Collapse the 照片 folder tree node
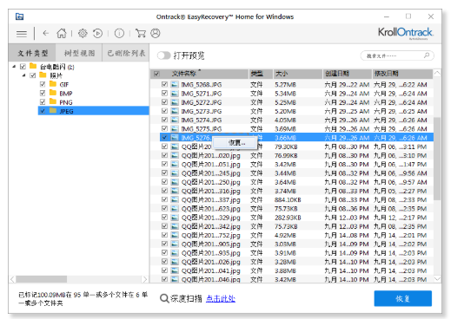The height and width of the screenshot is (319, 464). click(24, 75)
